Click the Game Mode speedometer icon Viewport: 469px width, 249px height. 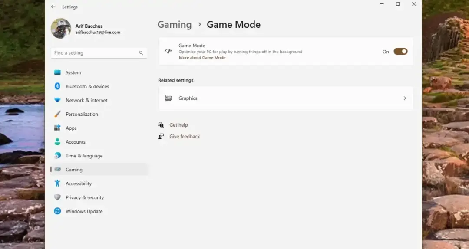pos(168,51)
